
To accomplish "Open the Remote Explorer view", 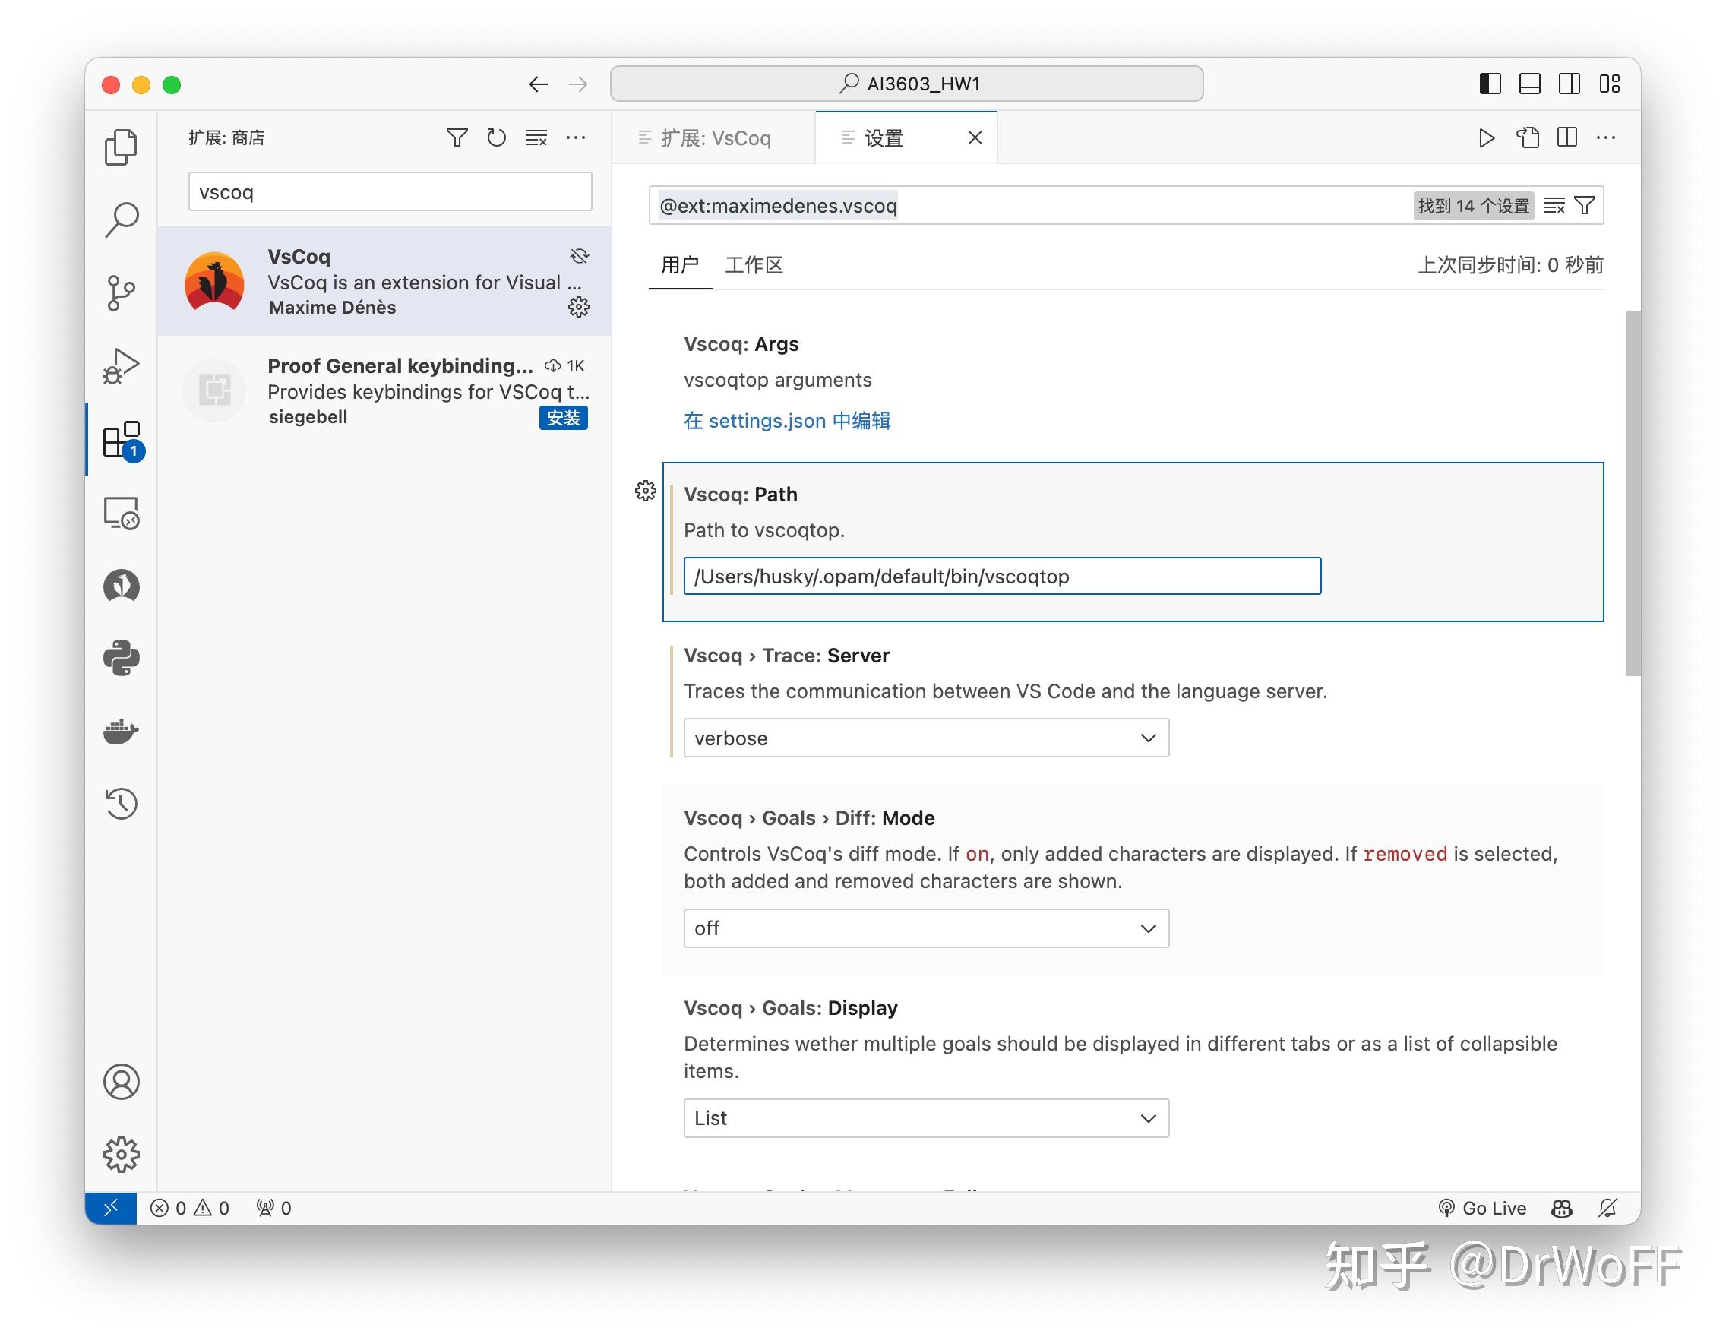I will (121, 513).
